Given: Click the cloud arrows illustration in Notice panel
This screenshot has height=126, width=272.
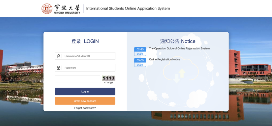Looking at the screenshot, I should coord(178,75).
